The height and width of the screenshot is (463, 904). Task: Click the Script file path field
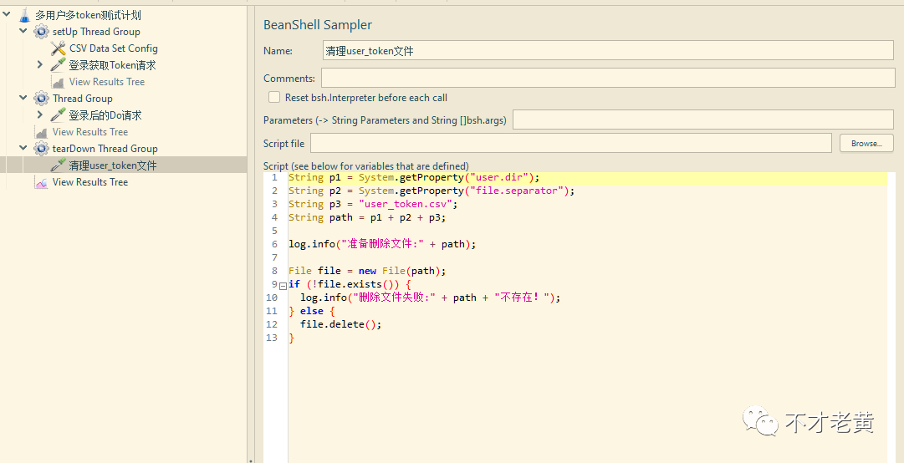571,144
